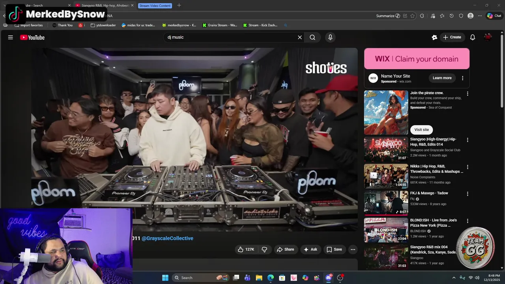The height and width of the screenshot is (284, 505).
Task: Open the 'Thank You' bookmark
Action: (x=62, y=25)
